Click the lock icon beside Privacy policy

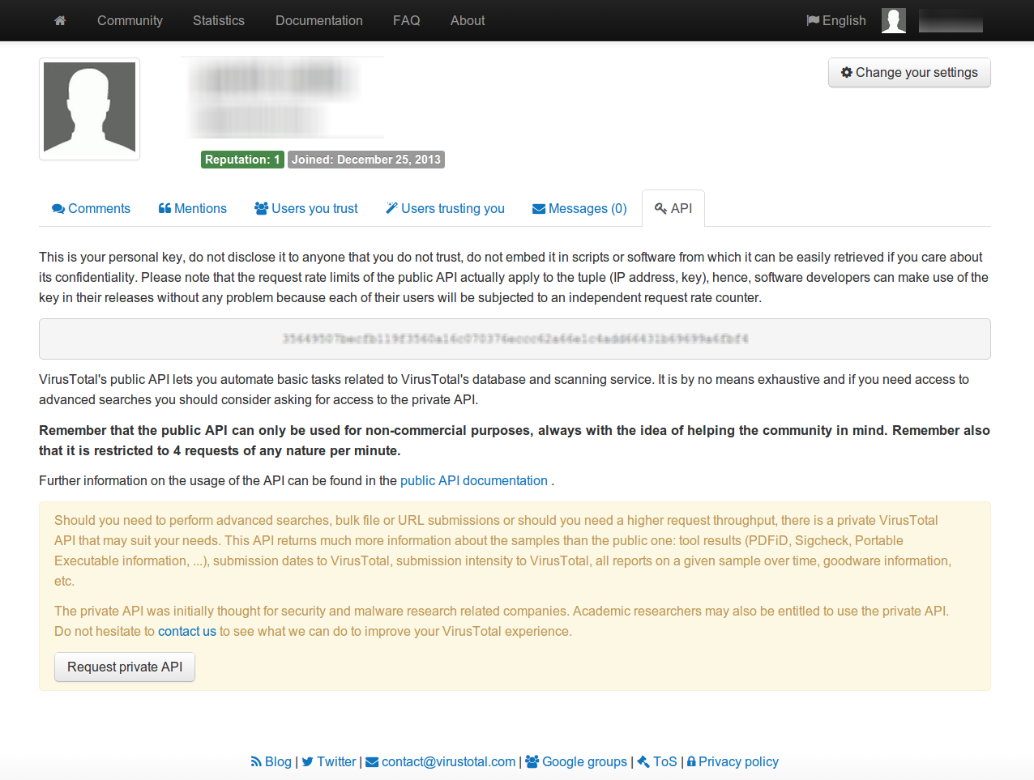(691, 761)
